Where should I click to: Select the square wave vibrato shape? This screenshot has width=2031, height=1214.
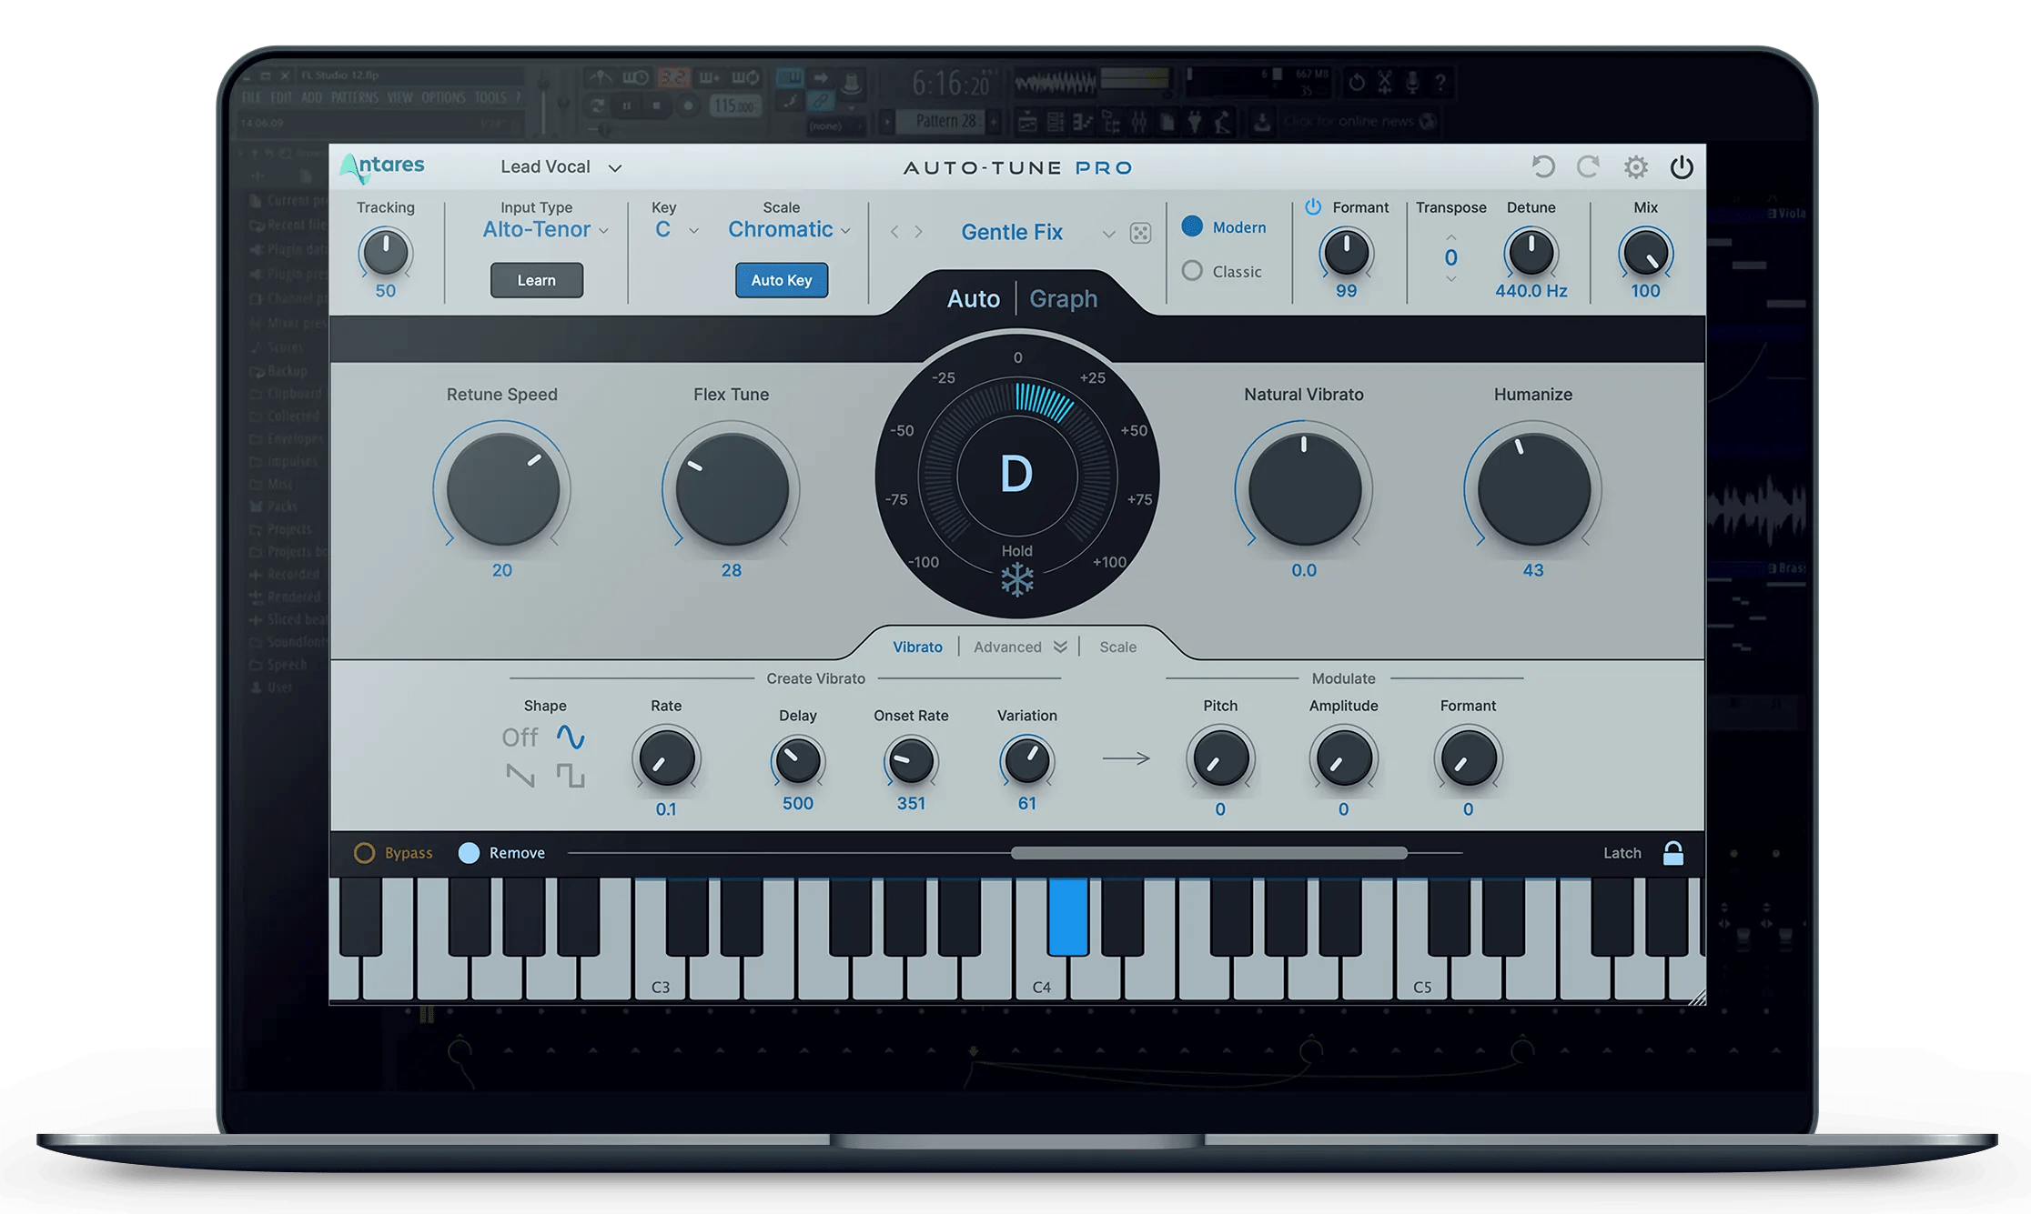coord(571,776)
